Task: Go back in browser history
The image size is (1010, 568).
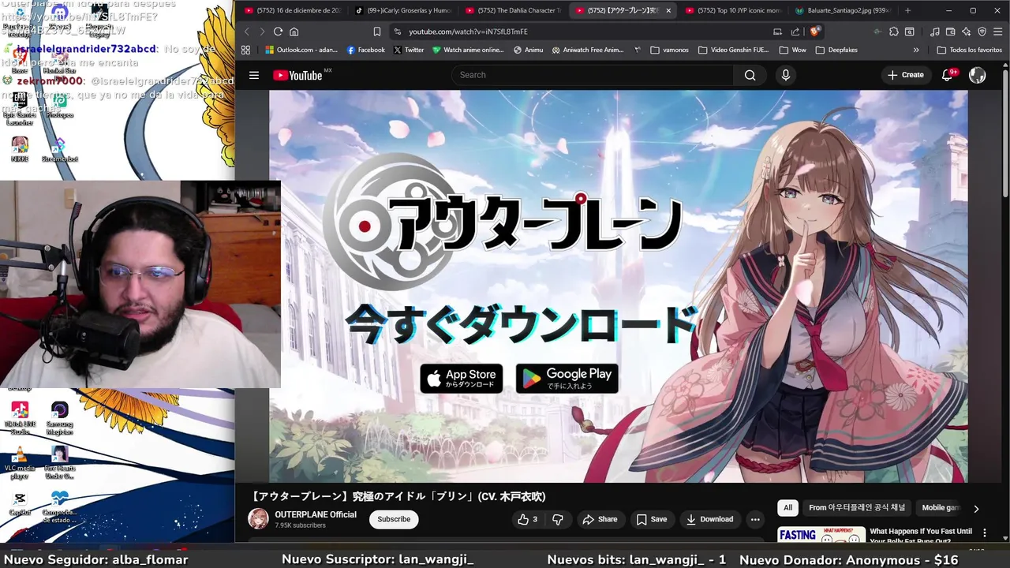Action: click(246, 32)
